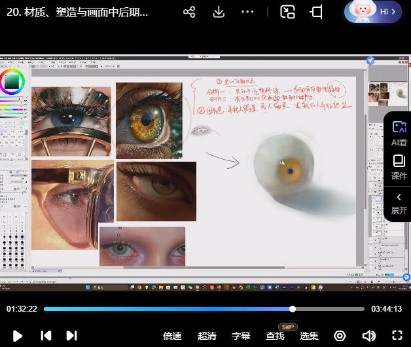The width and height of the screenshot is (411, 347).
Task: Click the Hi astronaut avatar button
Action: point(373,12)
